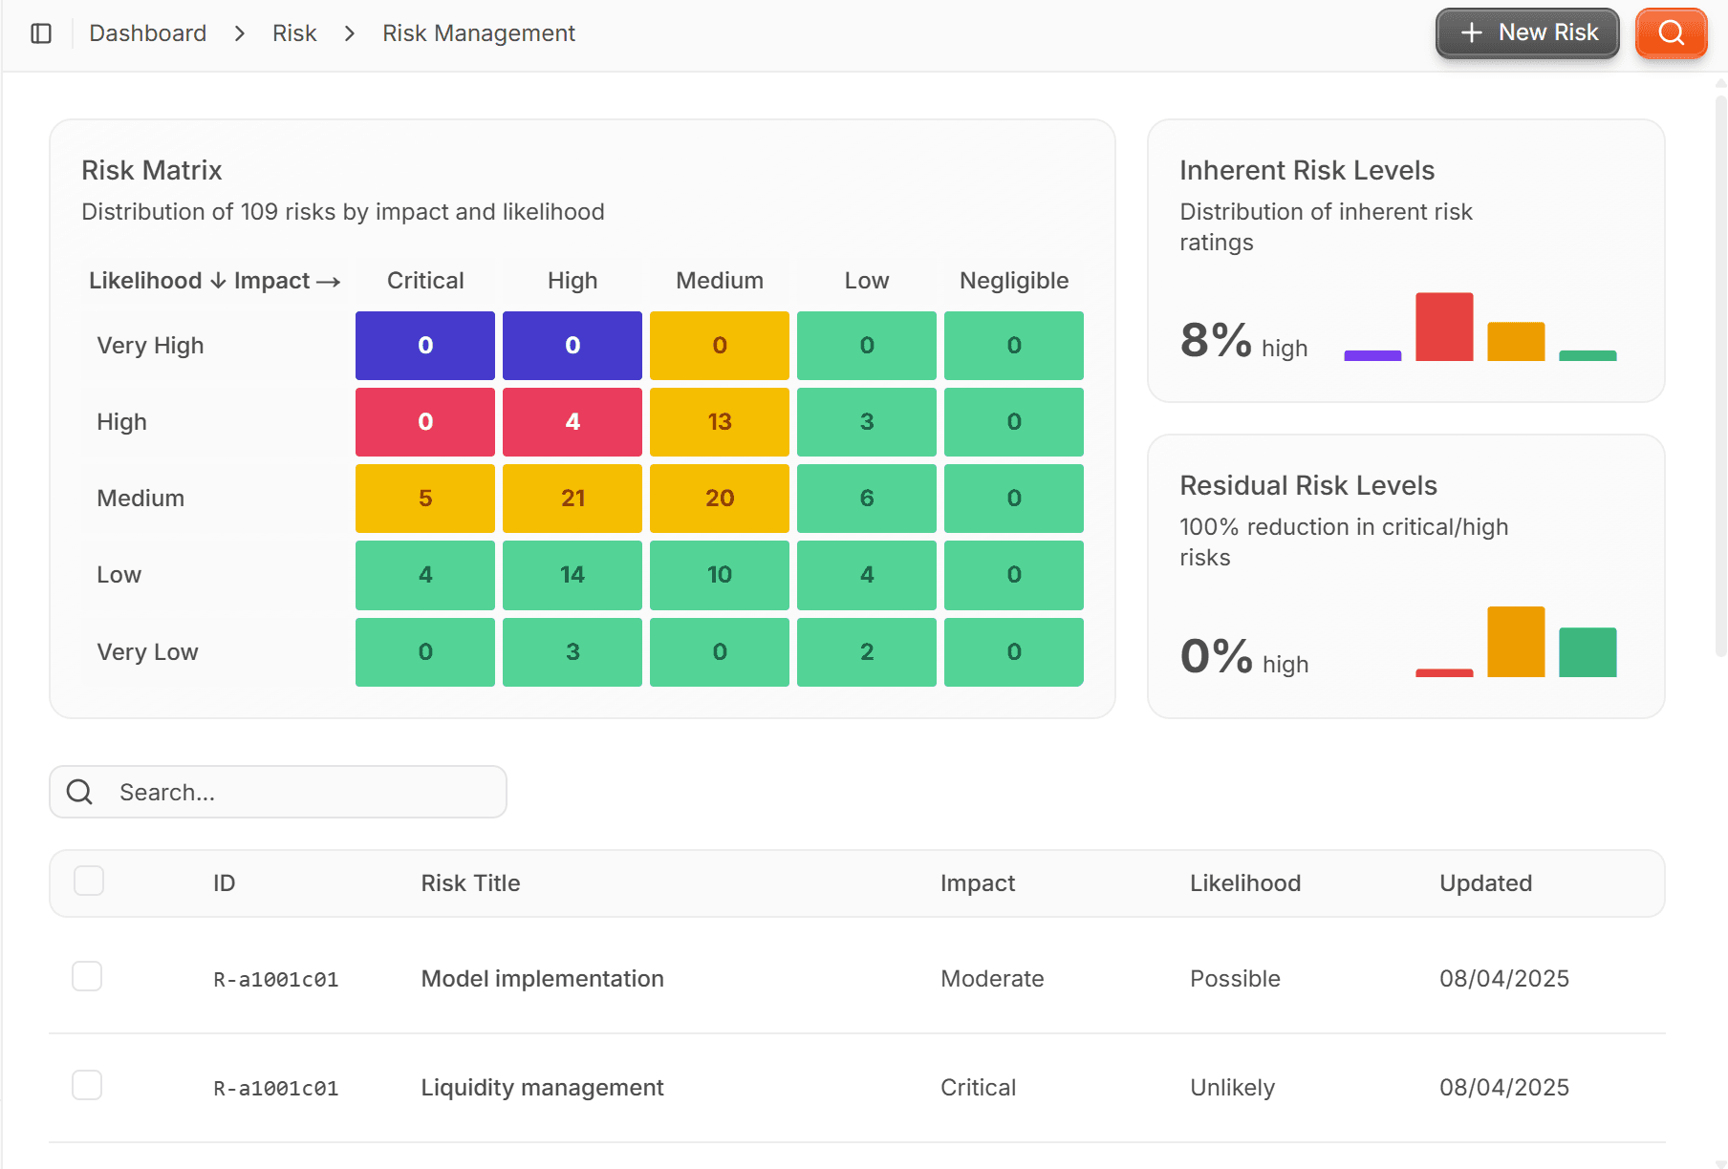Sort the table by Updated column
The height and width of the screenshot is (1169, 1728).
coord(1484,882)
